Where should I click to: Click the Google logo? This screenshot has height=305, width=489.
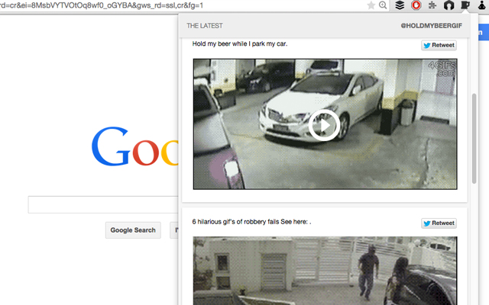click(134, 146)
